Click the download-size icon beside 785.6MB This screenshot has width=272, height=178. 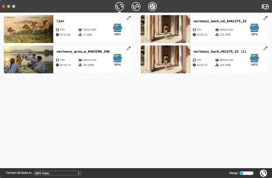(80, 65)
